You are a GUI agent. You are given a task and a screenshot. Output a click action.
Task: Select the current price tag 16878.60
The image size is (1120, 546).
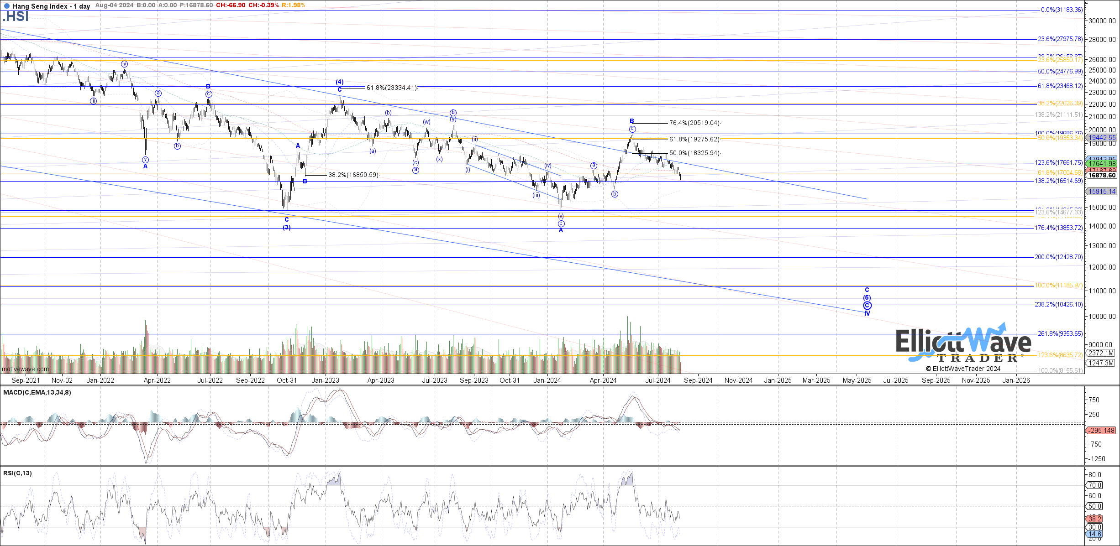point(1101,175)
